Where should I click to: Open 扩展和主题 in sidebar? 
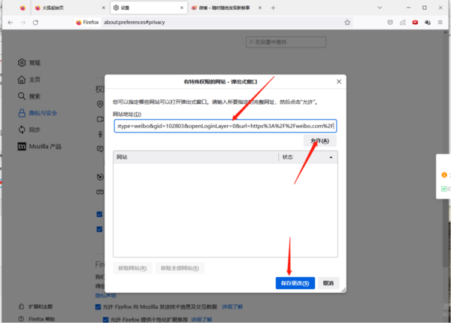tap(35, 306)
